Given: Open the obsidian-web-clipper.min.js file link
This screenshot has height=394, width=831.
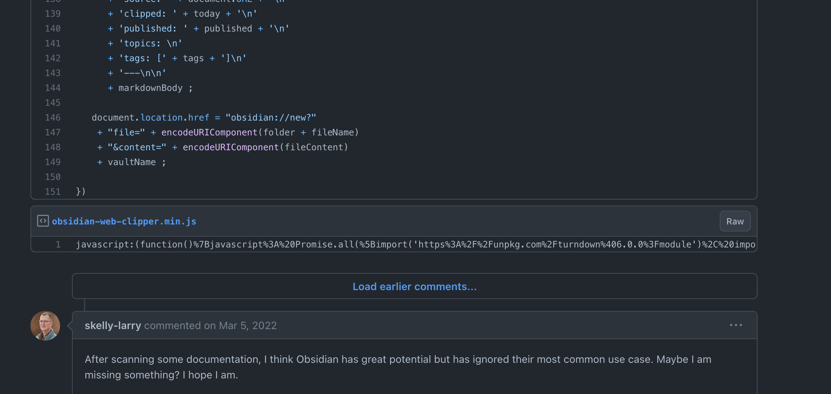Looking at the screenshot, I should coord(124,221).
